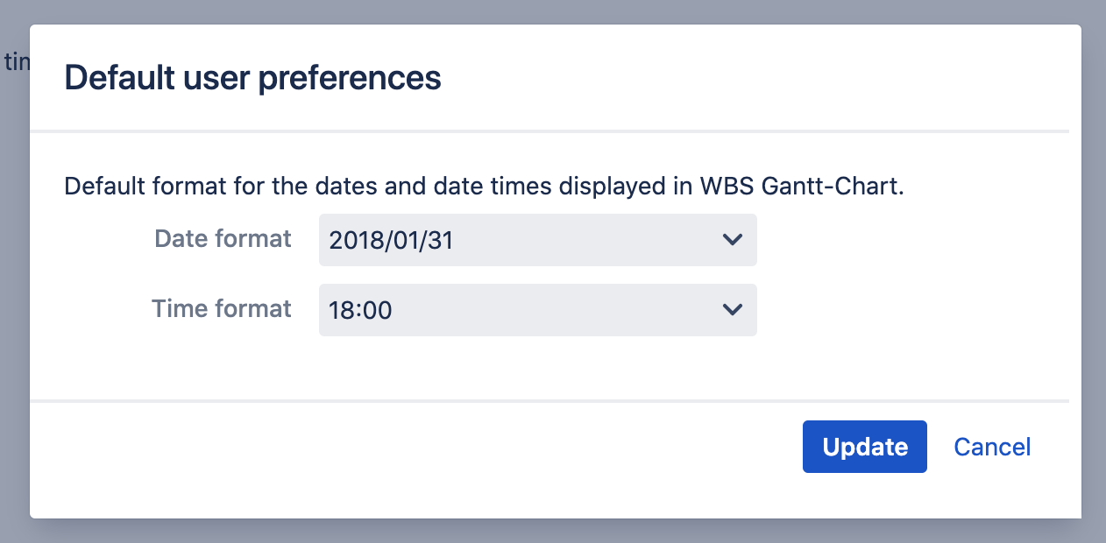Expand the Time format chevron arrow
Image resolution: width=1106 pixels, height=543 pixels.
(x=732, y=309)
